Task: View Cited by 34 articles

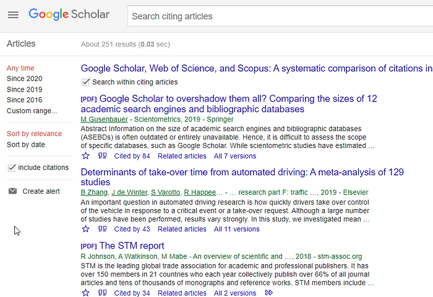Action: (x=132, y=293)
